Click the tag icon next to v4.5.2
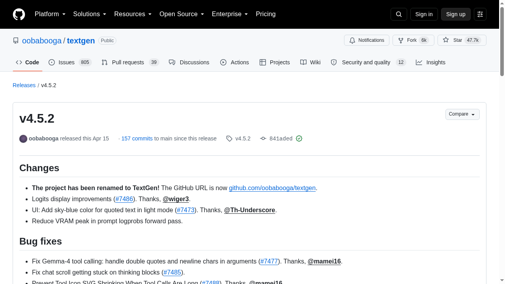Viewport: 505px width, 284px height. click(x=229, y=138)
